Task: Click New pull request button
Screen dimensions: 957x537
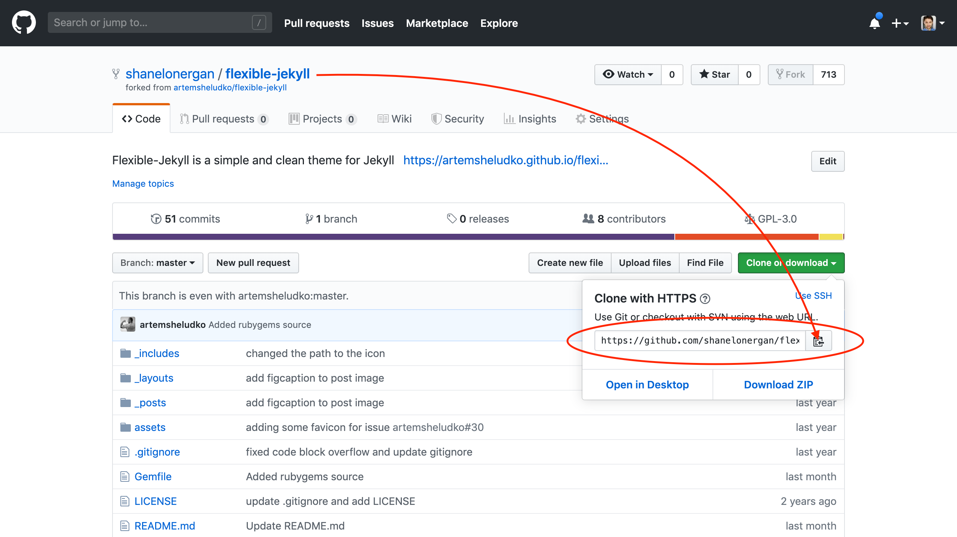Action: point(253,263)
